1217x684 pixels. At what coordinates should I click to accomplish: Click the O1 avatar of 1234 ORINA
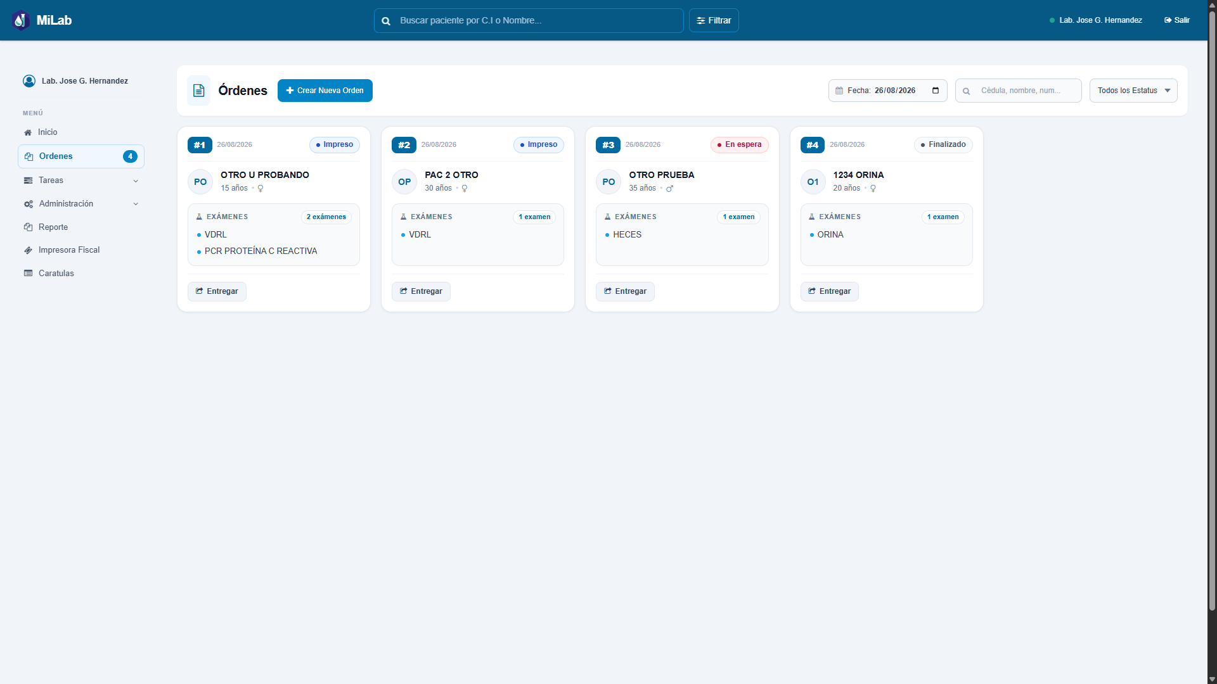813,182
